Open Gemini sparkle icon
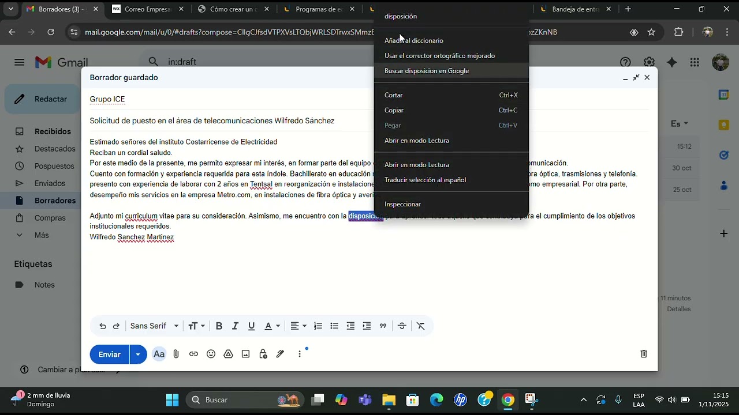739x415 pixels. pyautogui.click(x=671, y=62)
